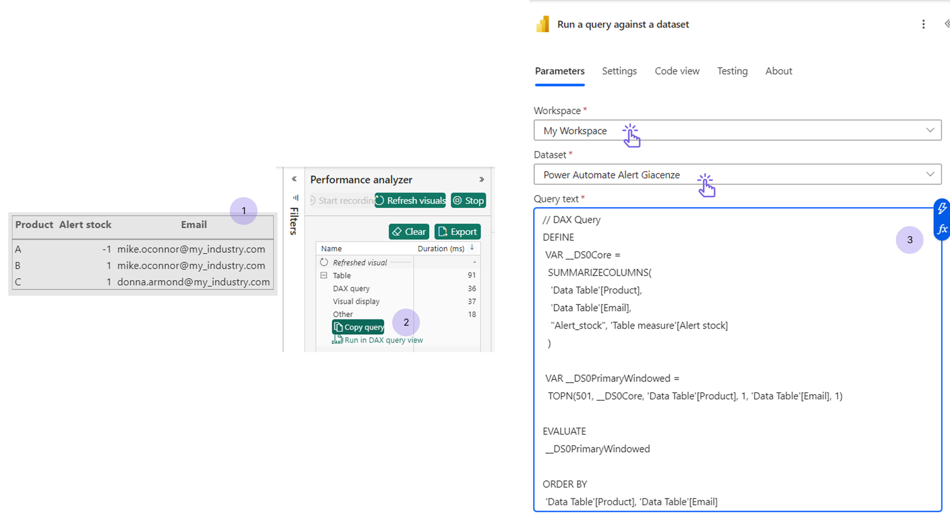Click the Filters pane bar icon
Viewport: 950px width, 519px height.
pos(295,198)
